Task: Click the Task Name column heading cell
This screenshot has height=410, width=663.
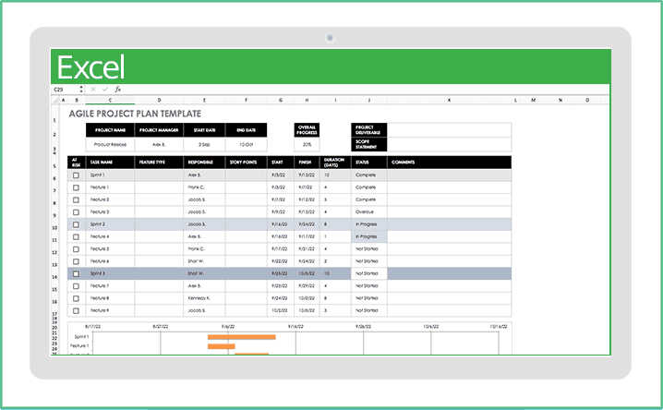Action: (x=110, y=162)
